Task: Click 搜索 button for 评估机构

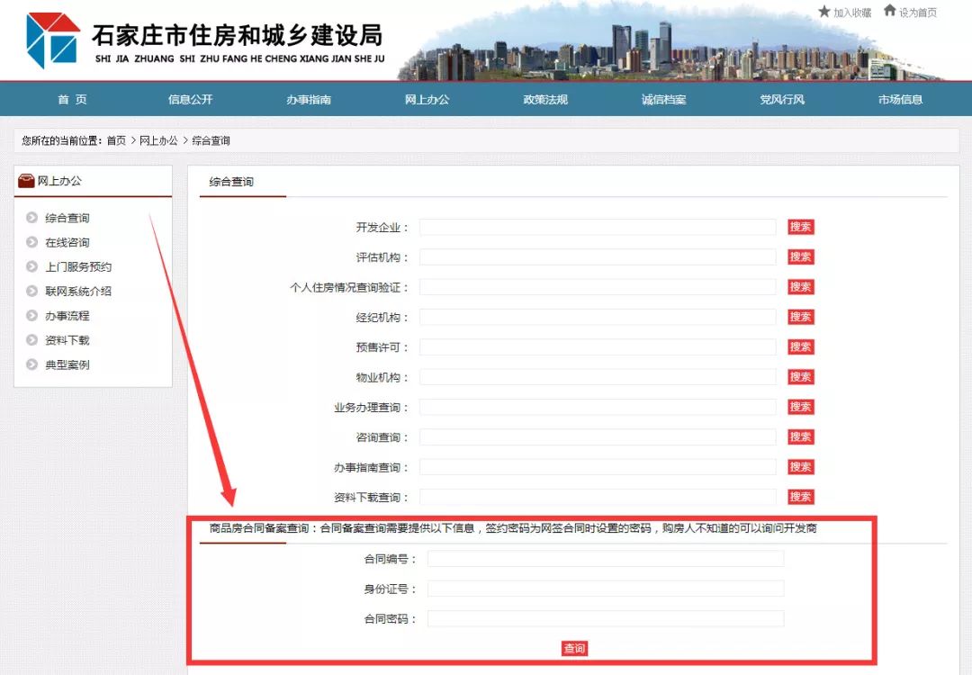Action: point(800,256)
